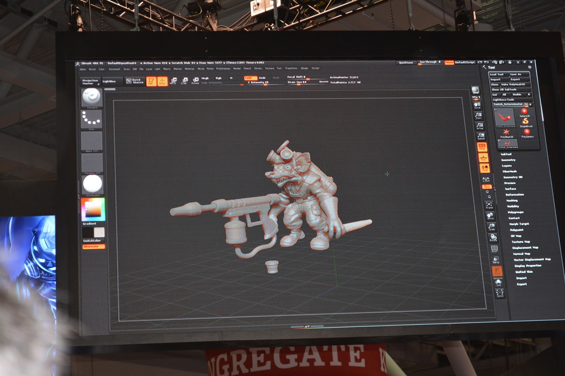Viewport: 565px width, 376px height.
Task: Toggle Local symmetry button
Action: 485,169
